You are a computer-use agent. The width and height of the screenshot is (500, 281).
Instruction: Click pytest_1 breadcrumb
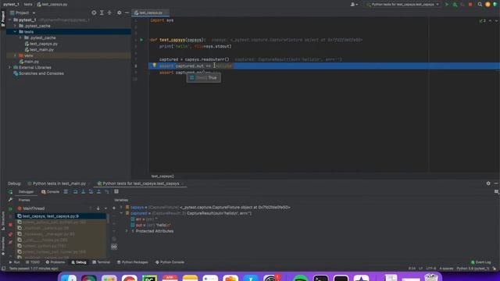point(11,5)
